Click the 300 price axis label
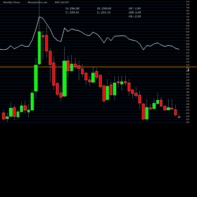The width and height of the screenshot is (197, 197). coord(188,104)
